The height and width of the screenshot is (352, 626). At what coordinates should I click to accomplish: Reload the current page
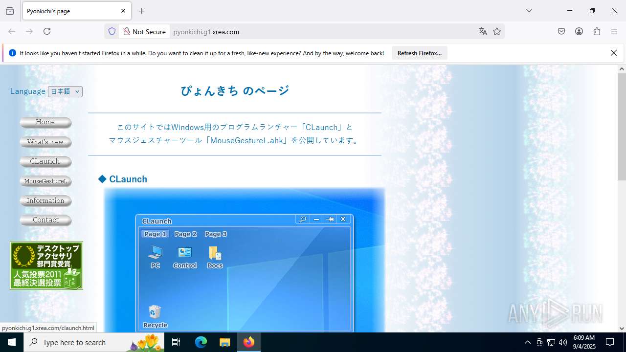click(47, 31)
